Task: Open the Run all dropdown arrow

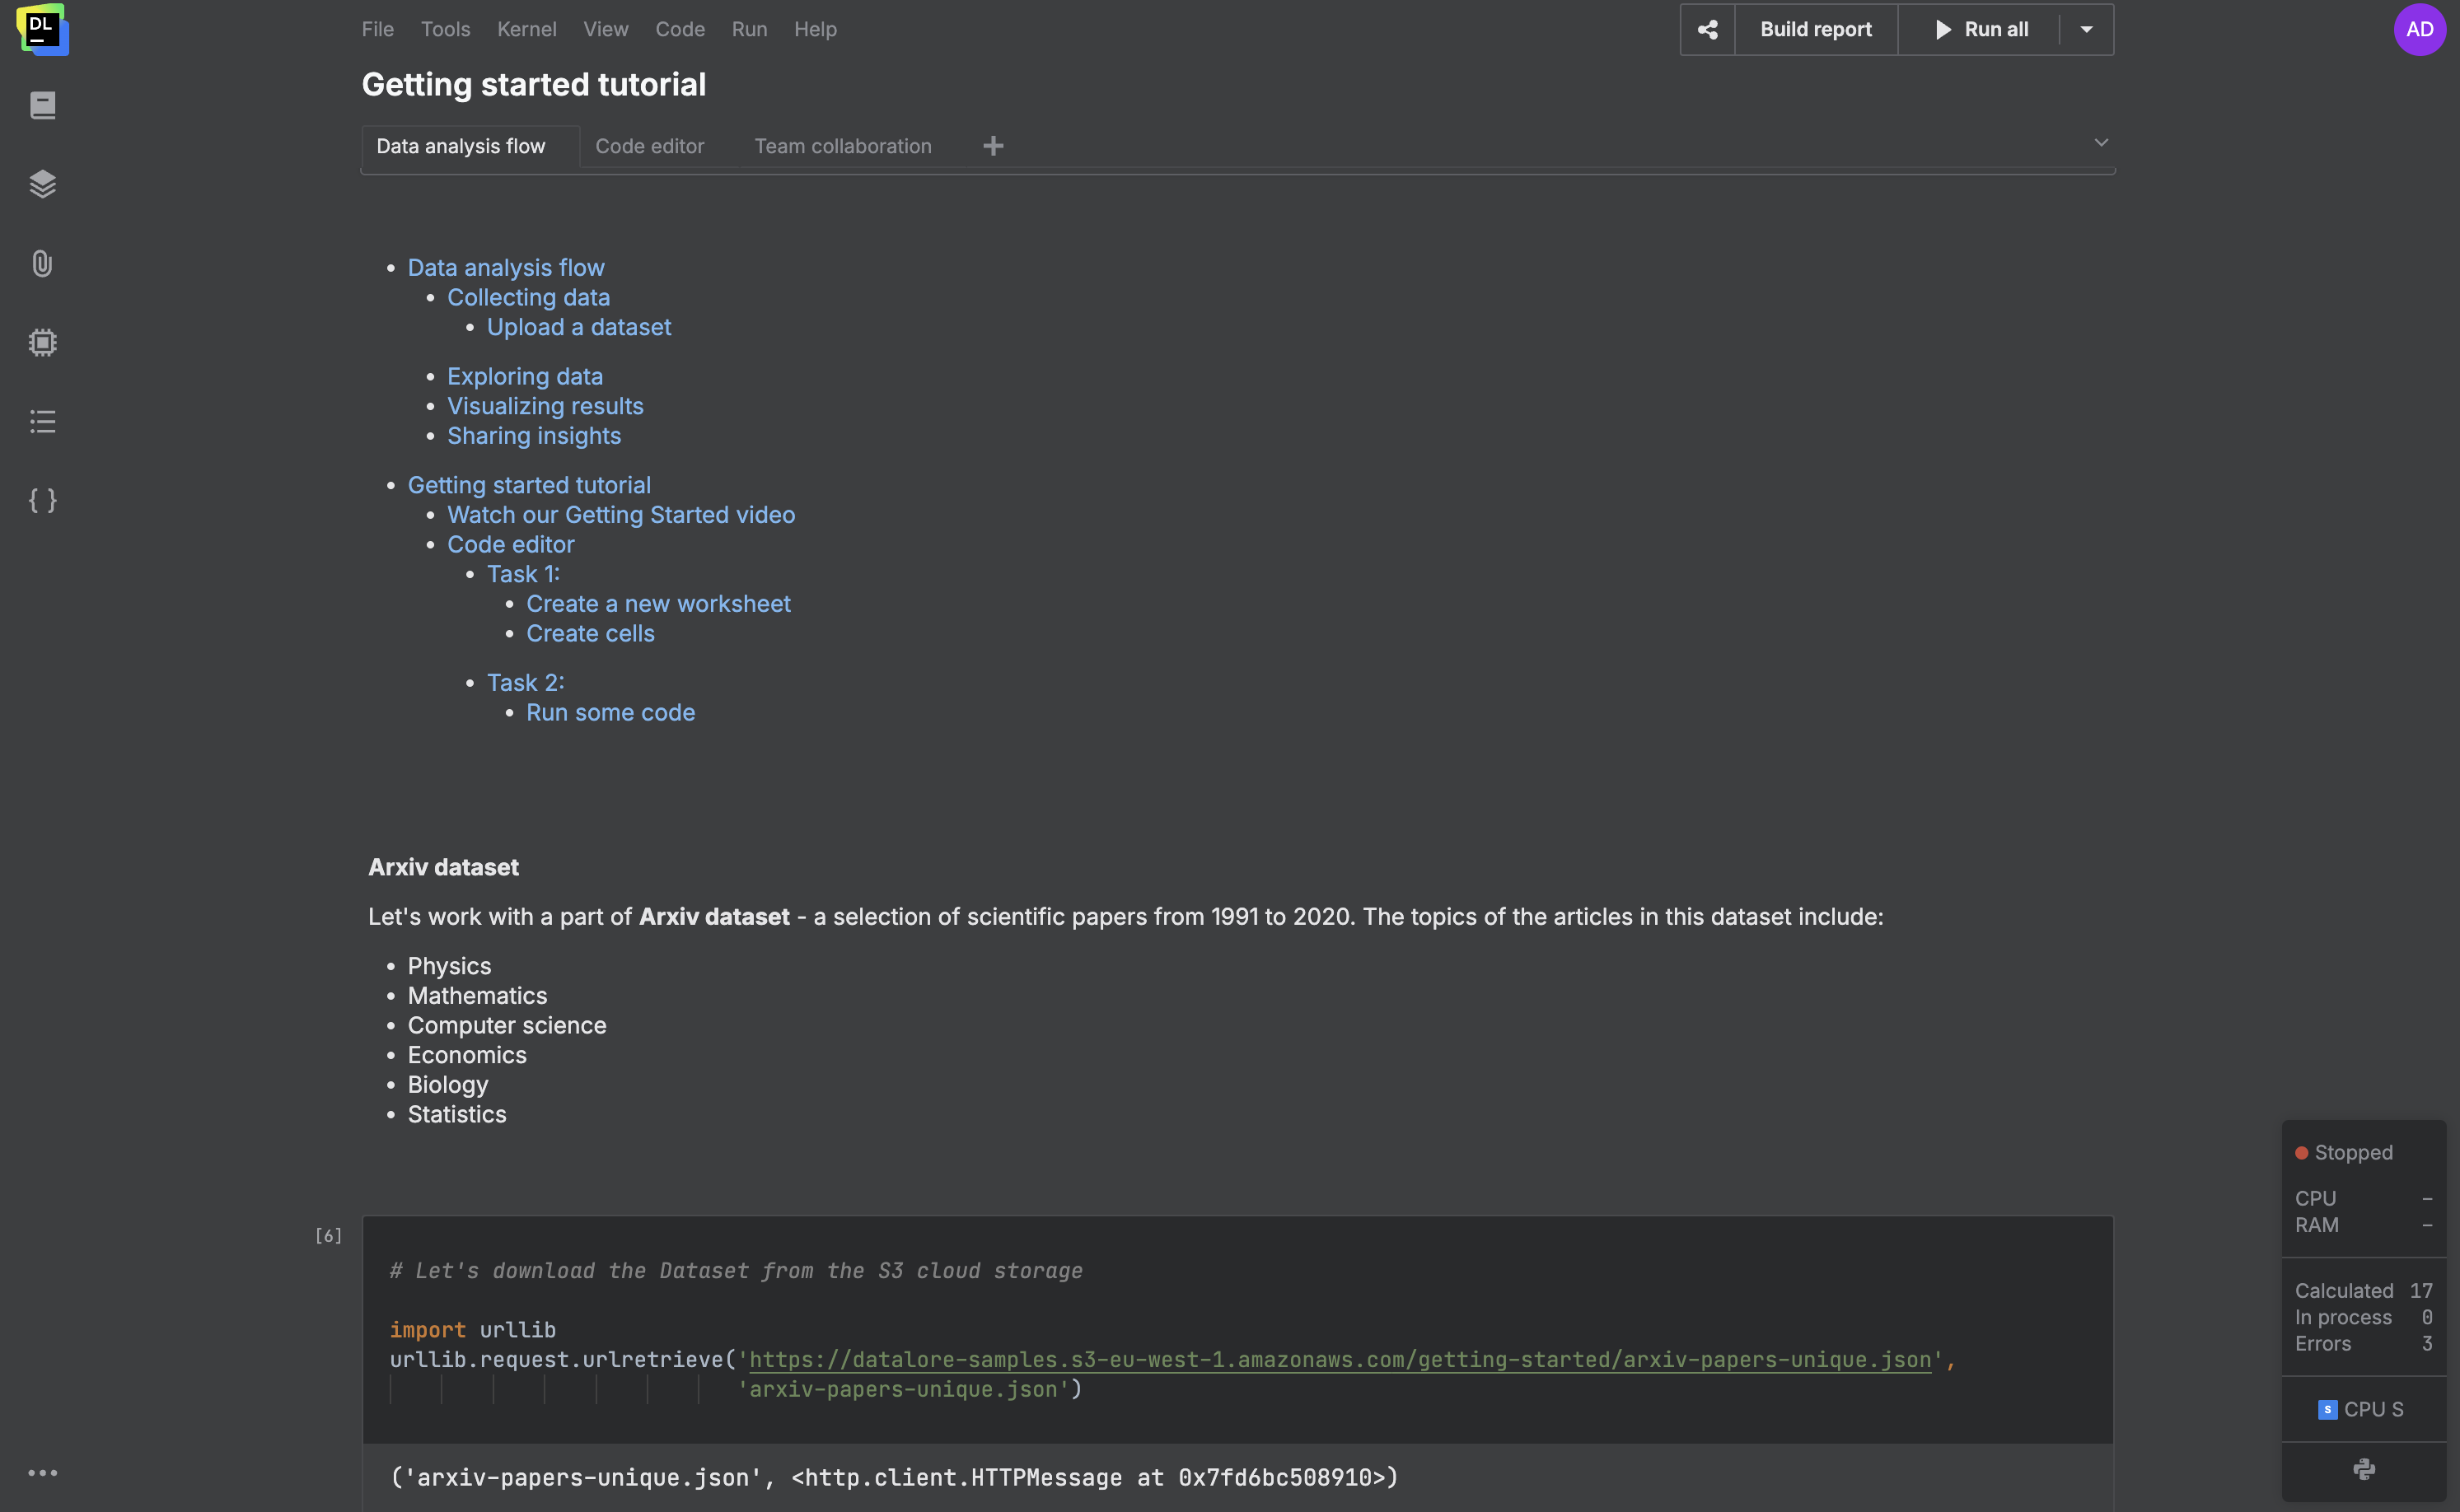Action: (x=2087, y=29)
